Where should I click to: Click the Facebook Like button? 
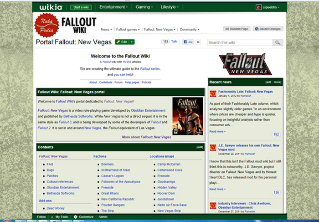[188, 42]
